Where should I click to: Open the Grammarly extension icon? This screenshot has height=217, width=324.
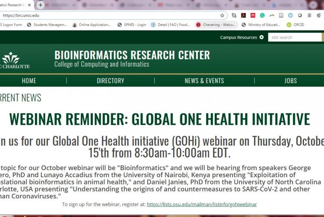(x=262, y=15)
